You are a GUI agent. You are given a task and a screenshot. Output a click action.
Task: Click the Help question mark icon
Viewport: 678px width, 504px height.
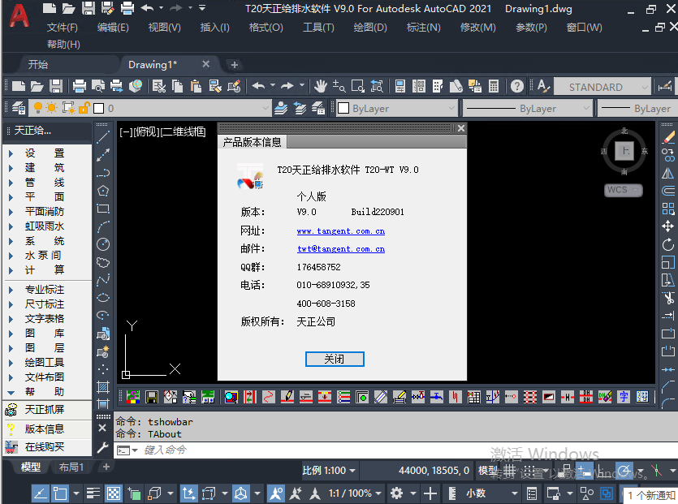click(516, 87)
